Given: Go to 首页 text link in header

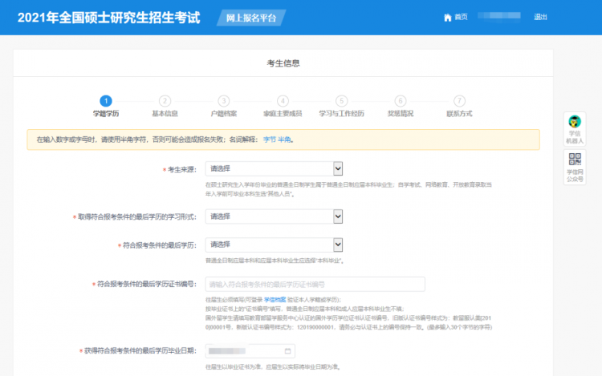Looking at the screenshot, I should click(x=461, y=17).
